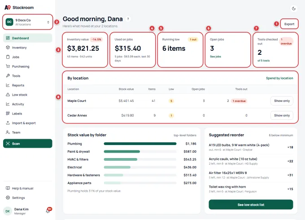Go to Jobs in the sidebar
This screenshot has width=305, height=220.
click(28, 57)
